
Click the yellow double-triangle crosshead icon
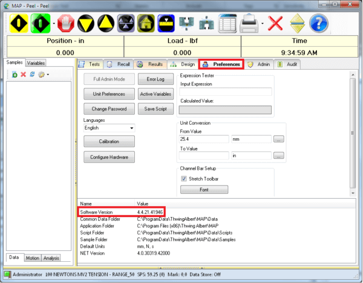298,23
